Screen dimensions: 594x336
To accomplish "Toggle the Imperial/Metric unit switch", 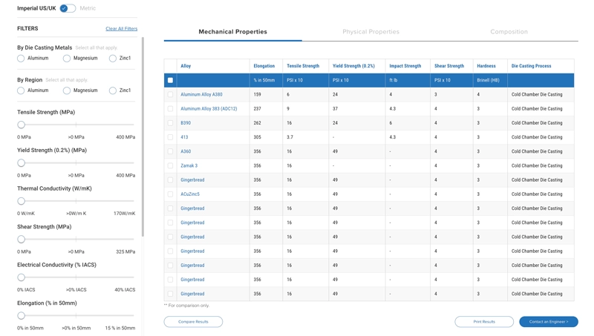I will pos(68,8).
